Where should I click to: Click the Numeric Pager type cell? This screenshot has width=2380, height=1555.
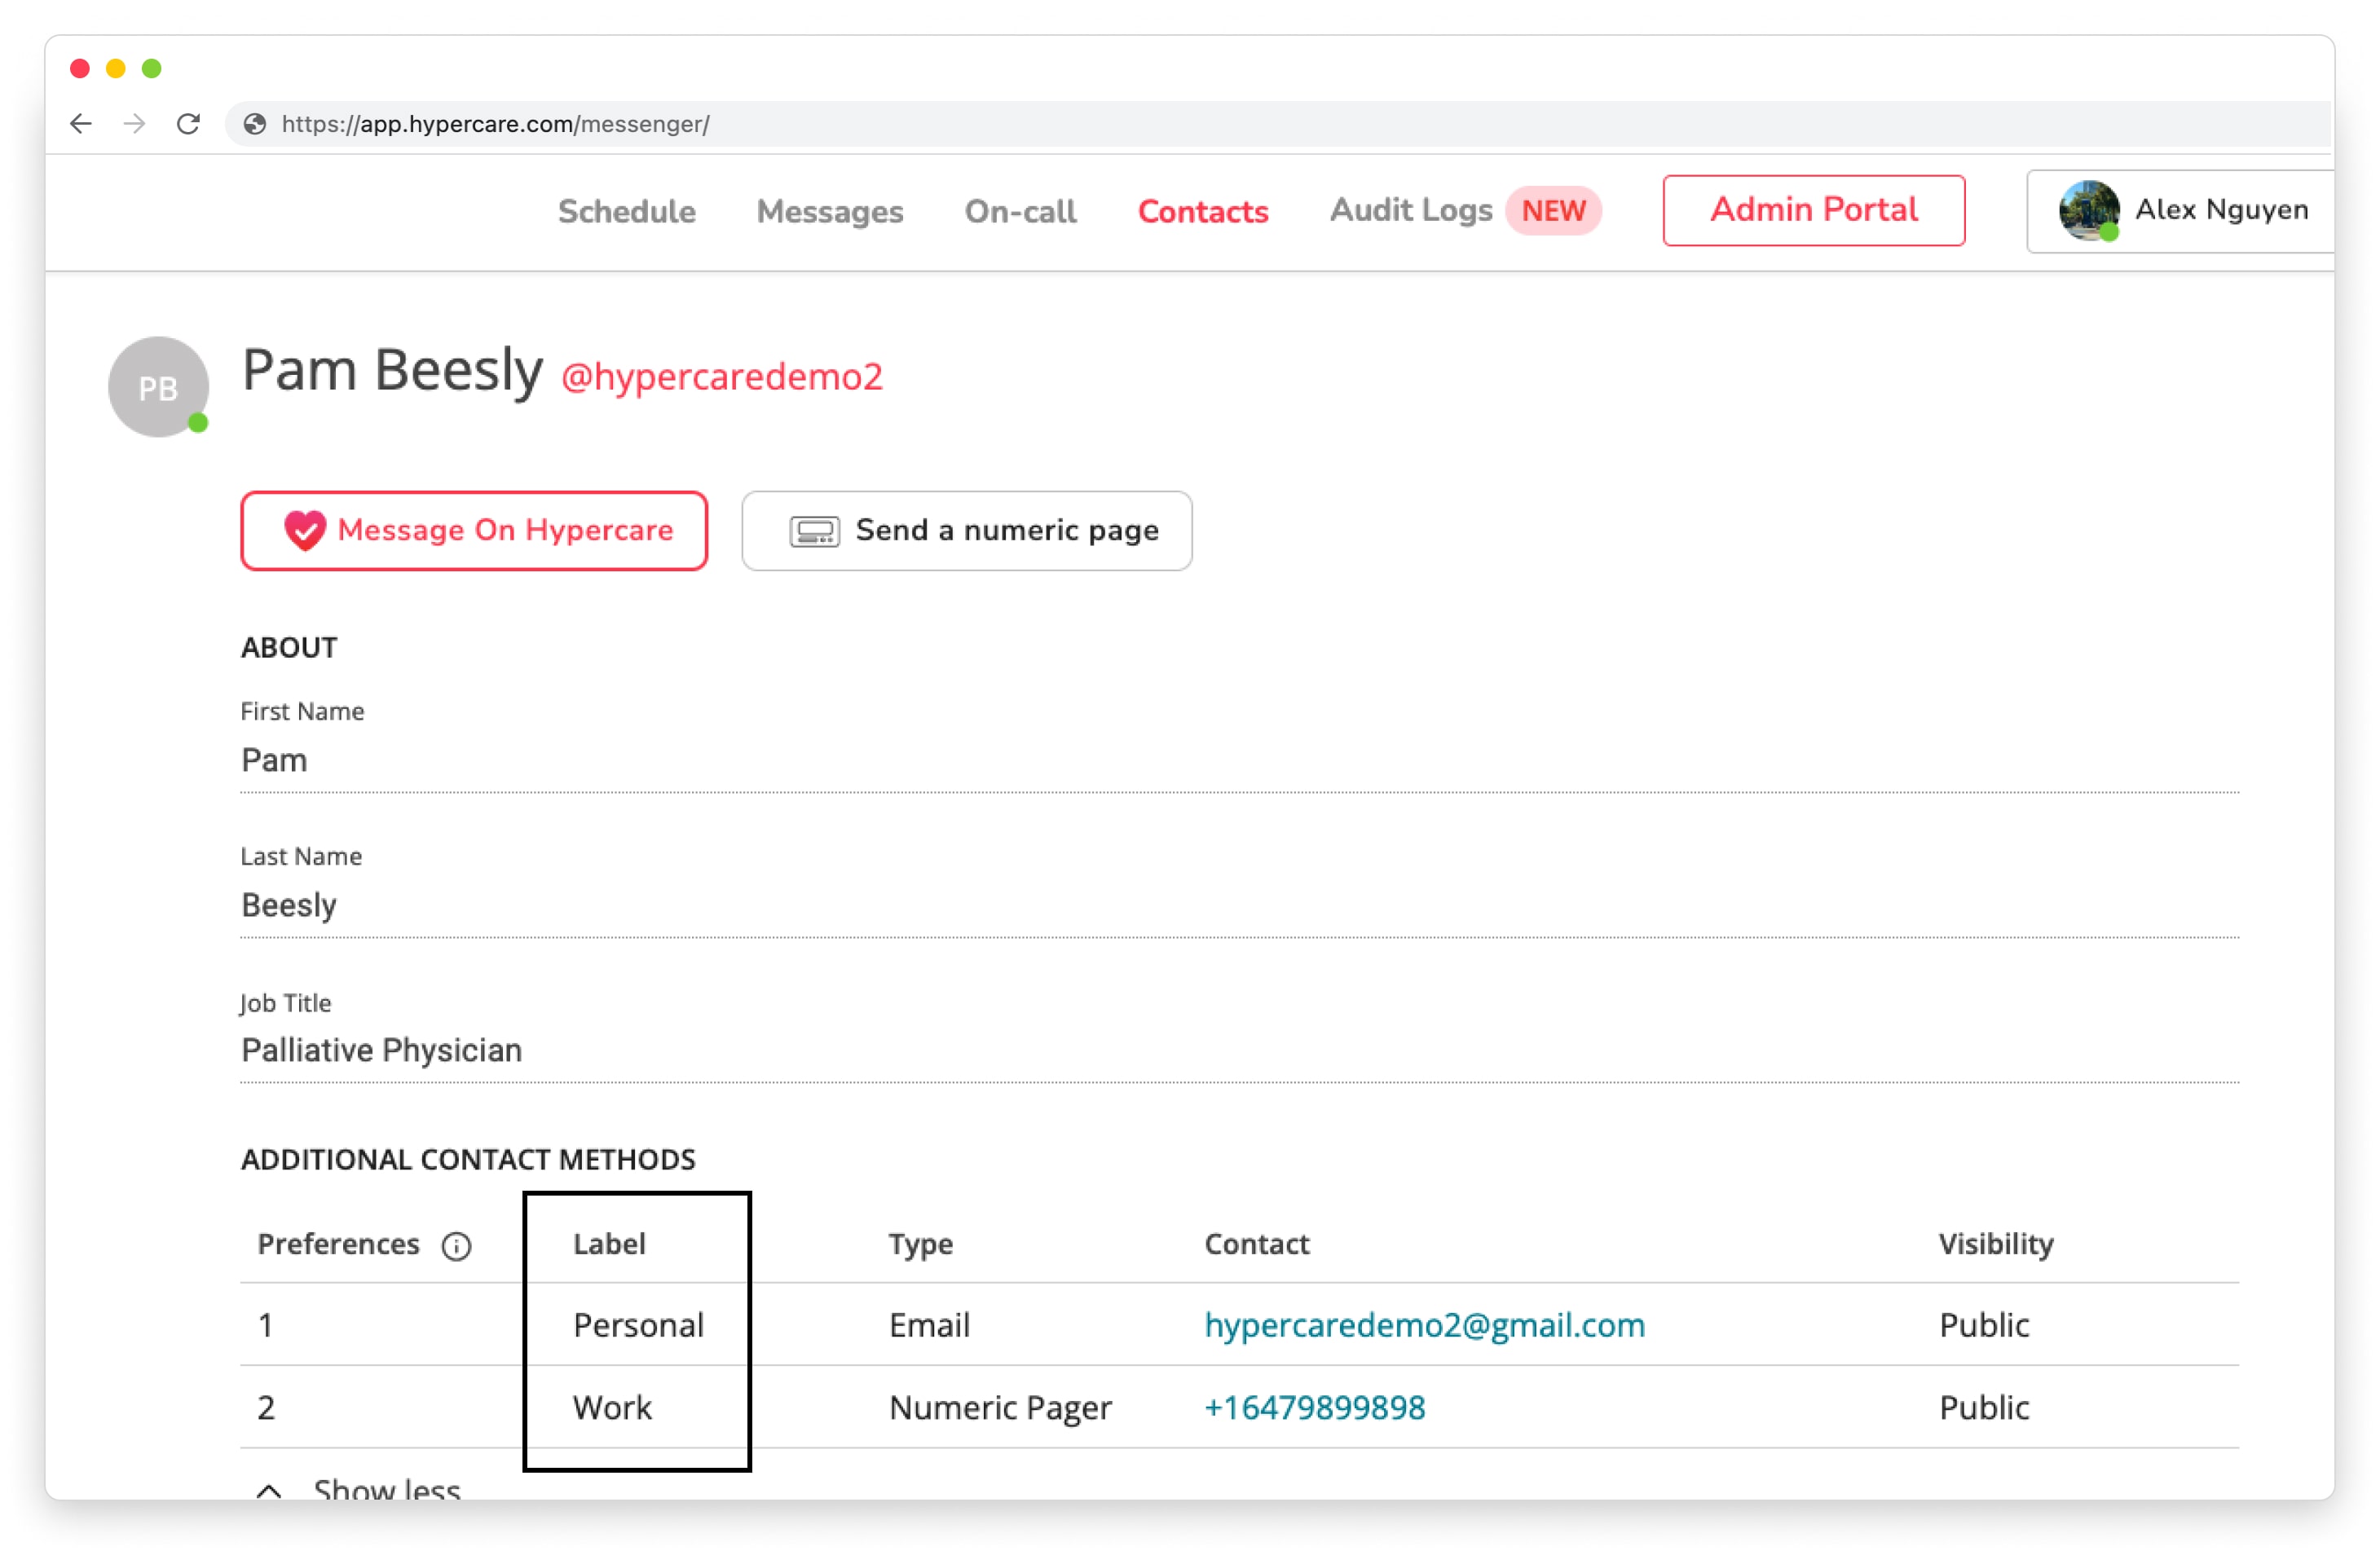[x=1000, y=1408]
